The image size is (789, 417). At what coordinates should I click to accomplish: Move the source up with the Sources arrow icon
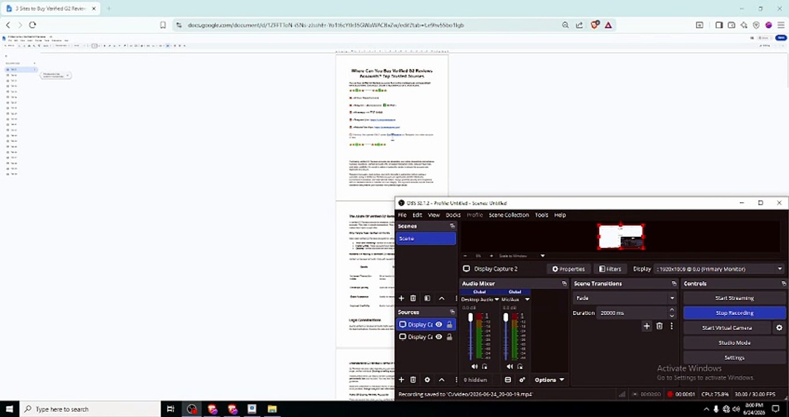click(x=441, y=380)
